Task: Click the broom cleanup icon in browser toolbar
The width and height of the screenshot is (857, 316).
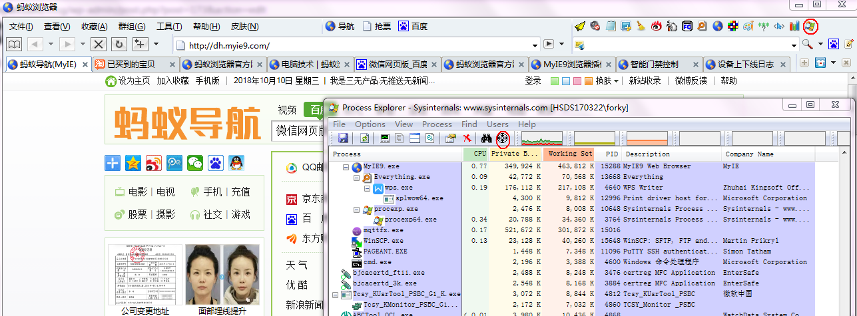Action: 641,27
